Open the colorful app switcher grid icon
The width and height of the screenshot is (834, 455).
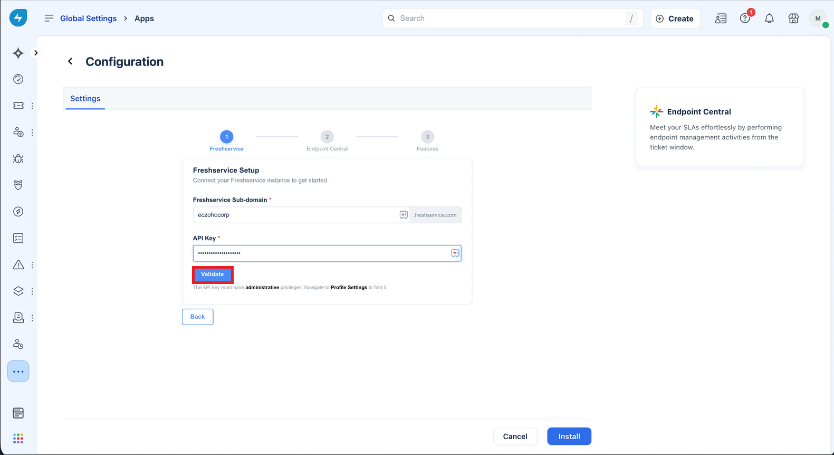(x=18, y=439)
